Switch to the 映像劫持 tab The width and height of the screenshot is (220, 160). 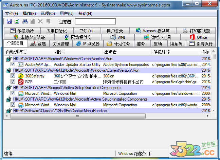[x=22, y=31]
